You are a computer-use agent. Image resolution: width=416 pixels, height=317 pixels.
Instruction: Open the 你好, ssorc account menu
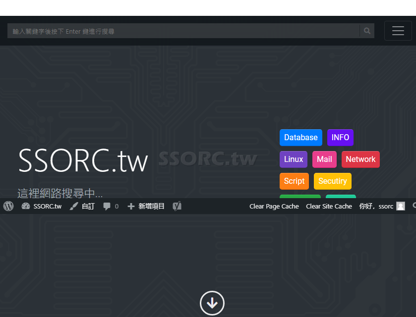tap(382, 206)
